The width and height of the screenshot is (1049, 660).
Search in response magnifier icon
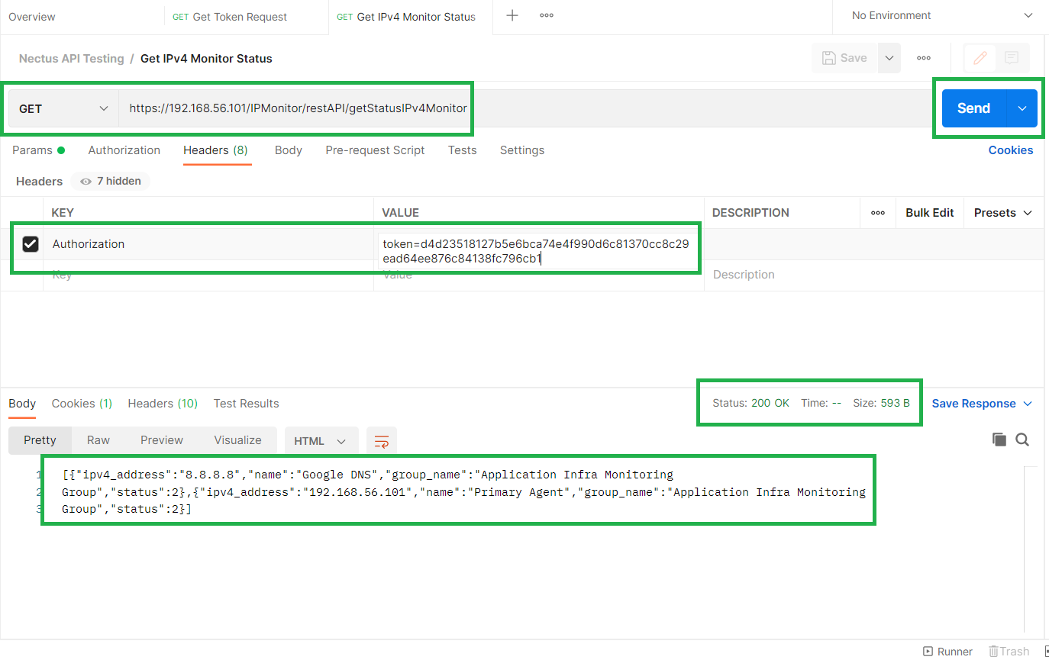point(1023,439)
